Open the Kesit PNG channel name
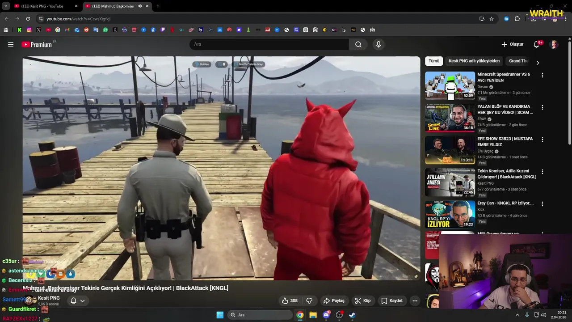The height and width of the screenshot is (322, 572). coord(49,298)
